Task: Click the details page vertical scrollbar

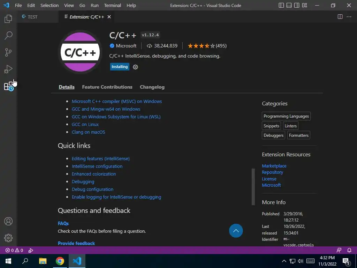Action: pos(253,187)
